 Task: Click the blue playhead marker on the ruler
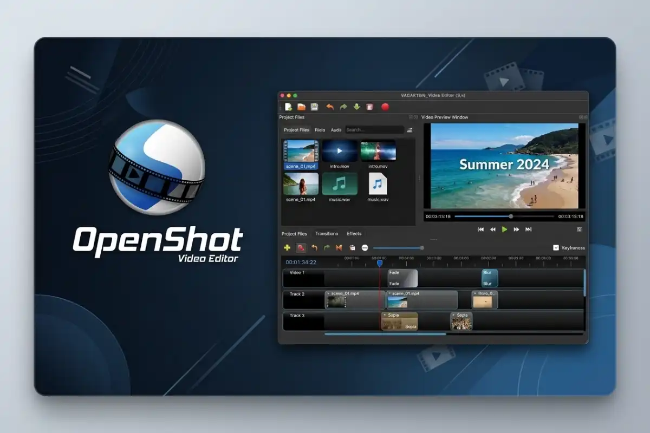click(380, 263)
